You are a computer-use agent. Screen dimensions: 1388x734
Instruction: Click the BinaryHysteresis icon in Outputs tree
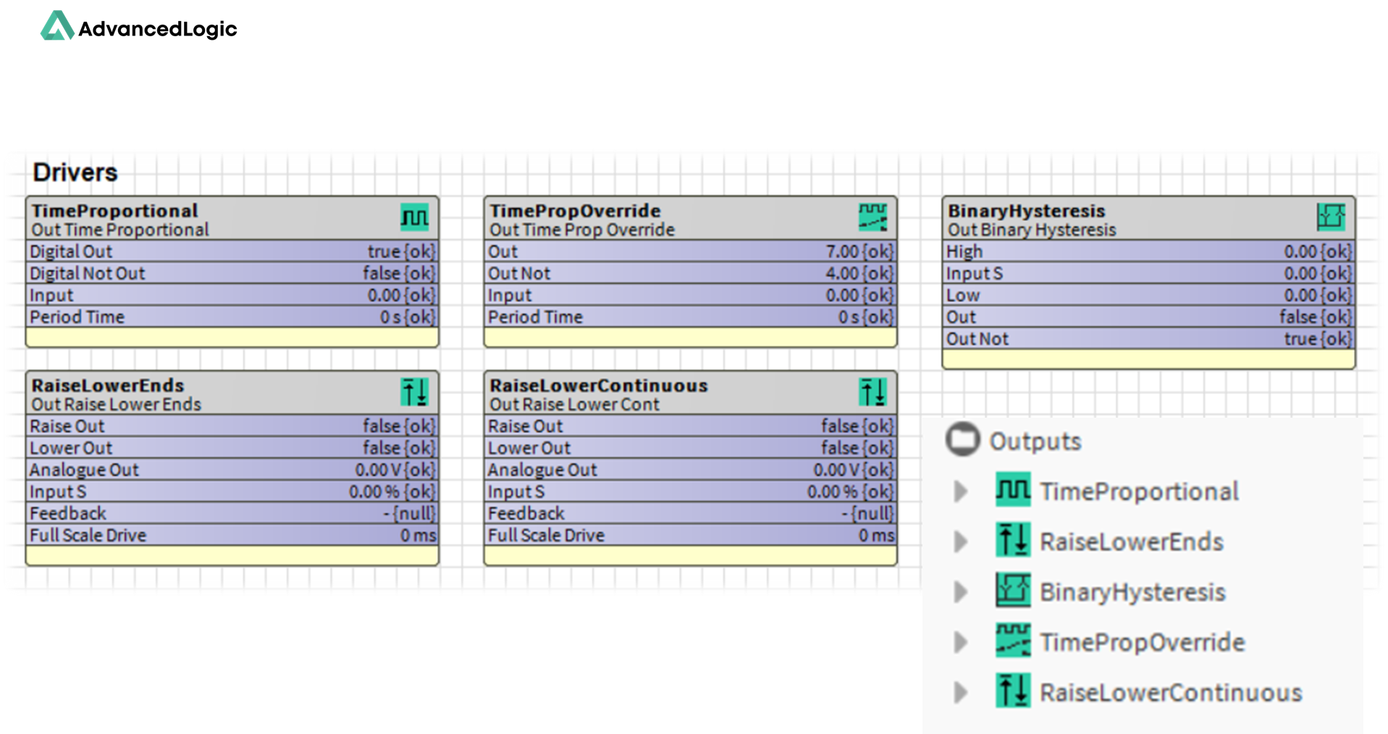coord(1013,591)
